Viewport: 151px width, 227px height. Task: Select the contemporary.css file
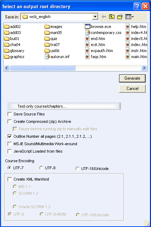click(x=103, y=33)
